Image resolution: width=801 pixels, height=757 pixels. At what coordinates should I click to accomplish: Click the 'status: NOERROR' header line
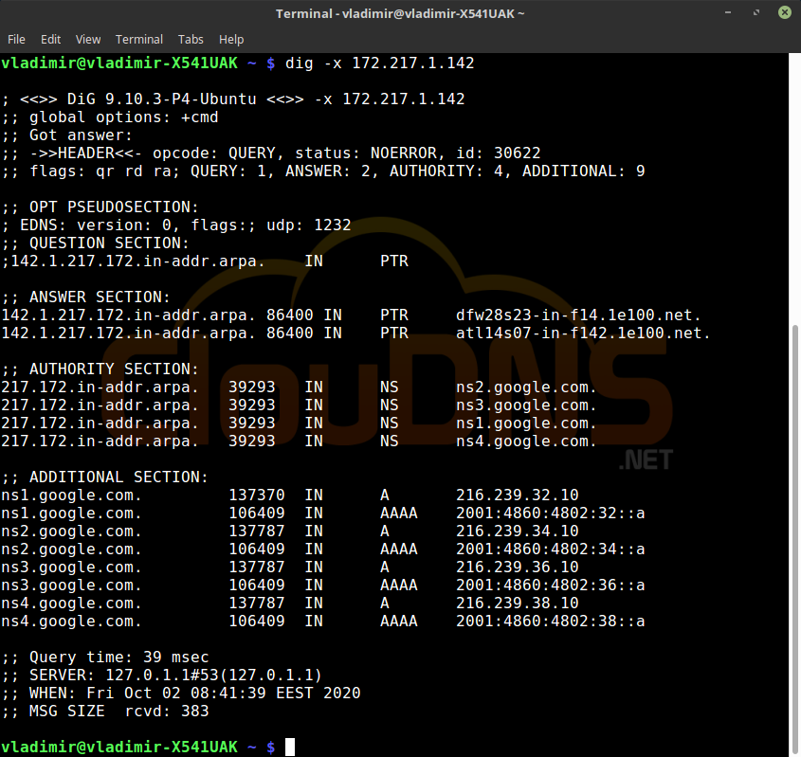pos(271,153)
